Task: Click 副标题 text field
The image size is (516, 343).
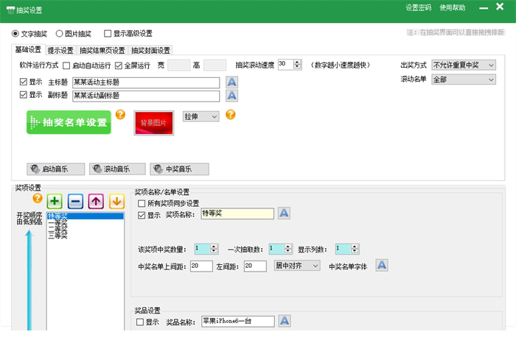Action: [146, 96]
